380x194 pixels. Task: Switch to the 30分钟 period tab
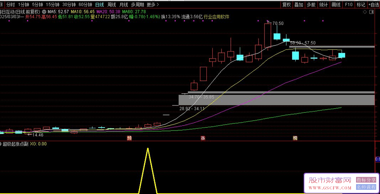click(69, 5)
